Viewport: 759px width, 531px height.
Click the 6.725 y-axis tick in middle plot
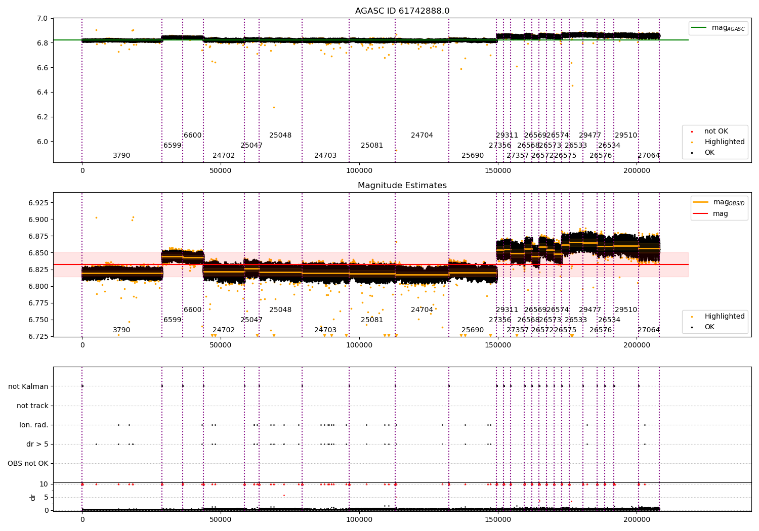[x=38, y=337]
